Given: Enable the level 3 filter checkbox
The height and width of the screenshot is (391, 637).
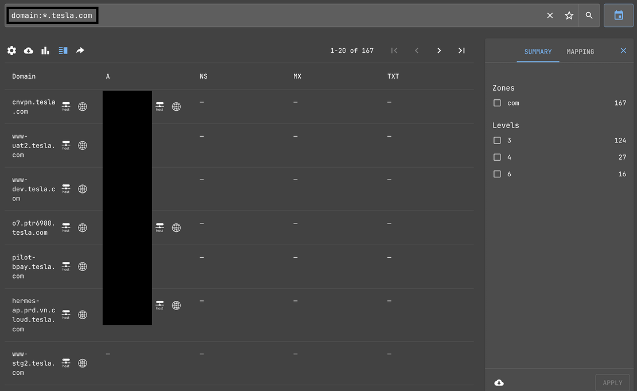Looking at the screenshot, I should (497, 140).
